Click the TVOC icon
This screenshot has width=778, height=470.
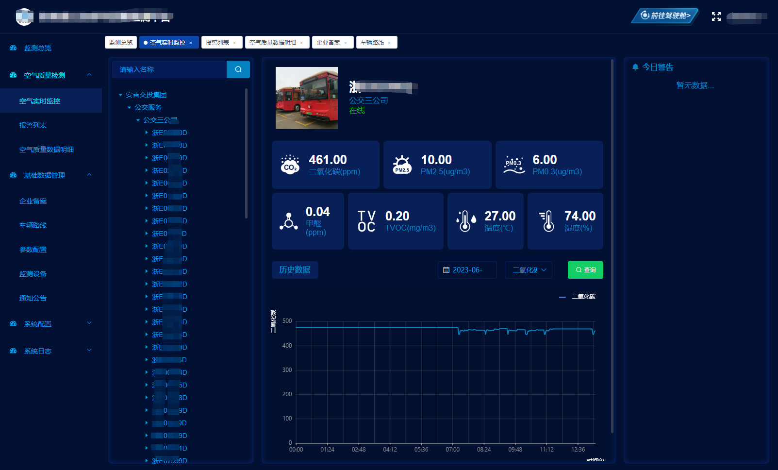pyautogui.click(x=366, y=221)
